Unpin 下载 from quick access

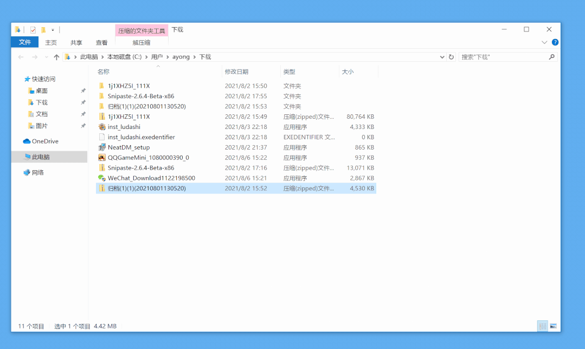pos(83,102)
